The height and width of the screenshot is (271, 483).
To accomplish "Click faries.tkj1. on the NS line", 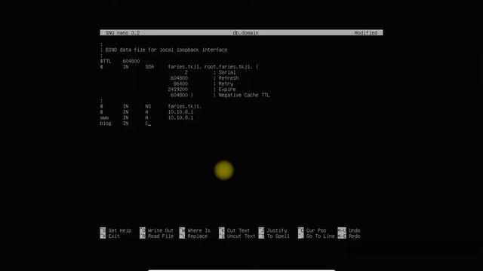I will coord(184,106).
